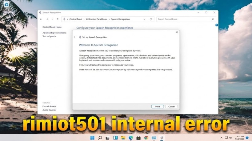Click the search magnifier icon

tap(213, 19)
